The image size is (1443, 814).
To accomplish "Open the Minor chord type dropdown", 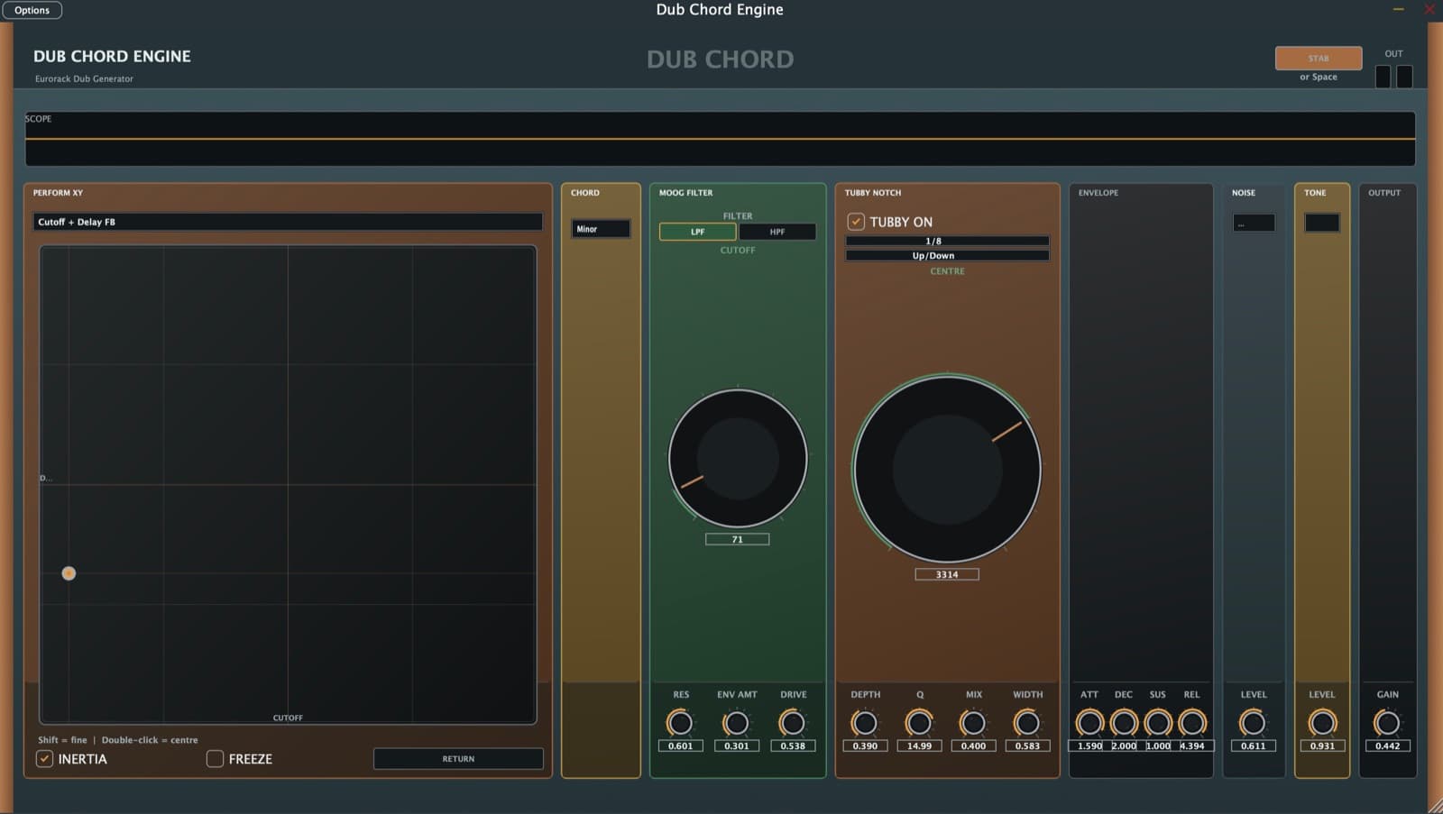I will 601,229.
